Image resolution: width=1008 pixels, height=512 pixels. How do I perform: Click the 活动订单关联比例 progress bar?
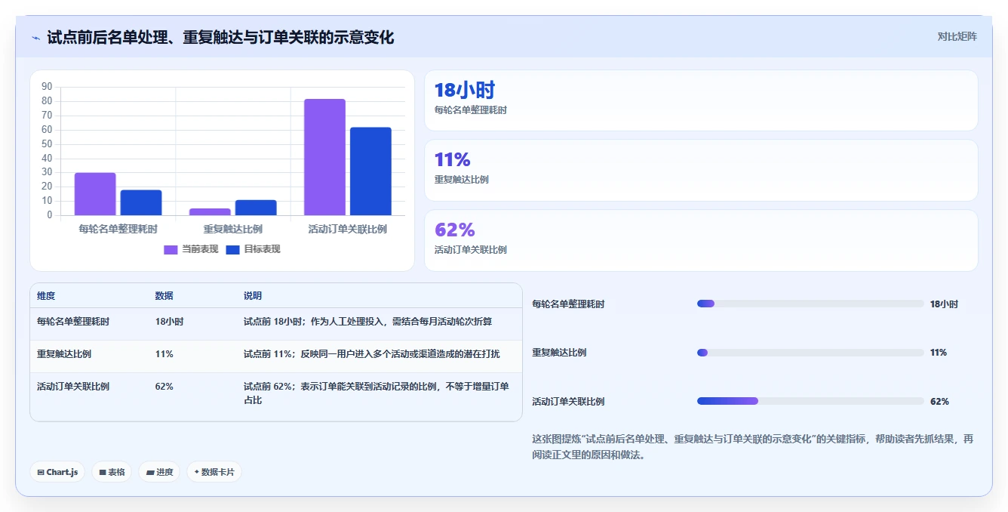pos(810,401)
